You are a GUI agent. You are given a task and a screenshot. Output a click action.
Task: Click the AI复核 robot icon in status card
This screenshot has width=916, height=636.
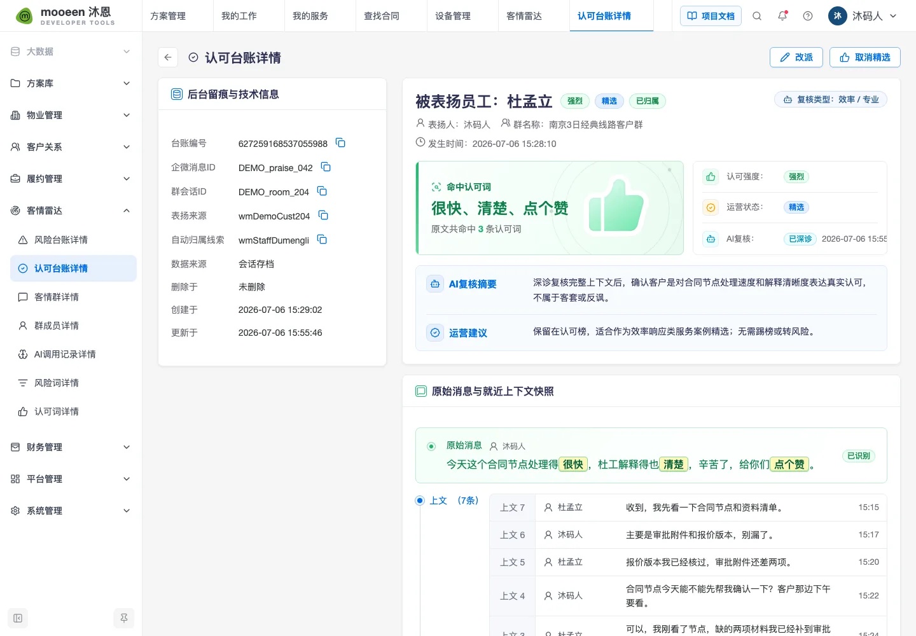pos(711,239)
